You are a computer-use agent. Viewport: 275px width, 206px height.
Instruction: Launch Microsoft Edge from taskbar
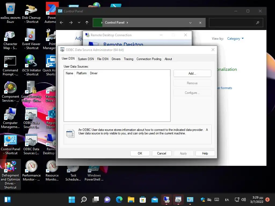119,200
